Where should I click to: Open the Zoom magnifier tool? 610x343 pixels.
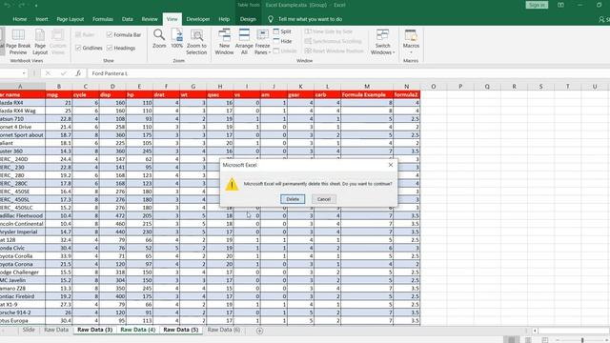tap(159, 39)
